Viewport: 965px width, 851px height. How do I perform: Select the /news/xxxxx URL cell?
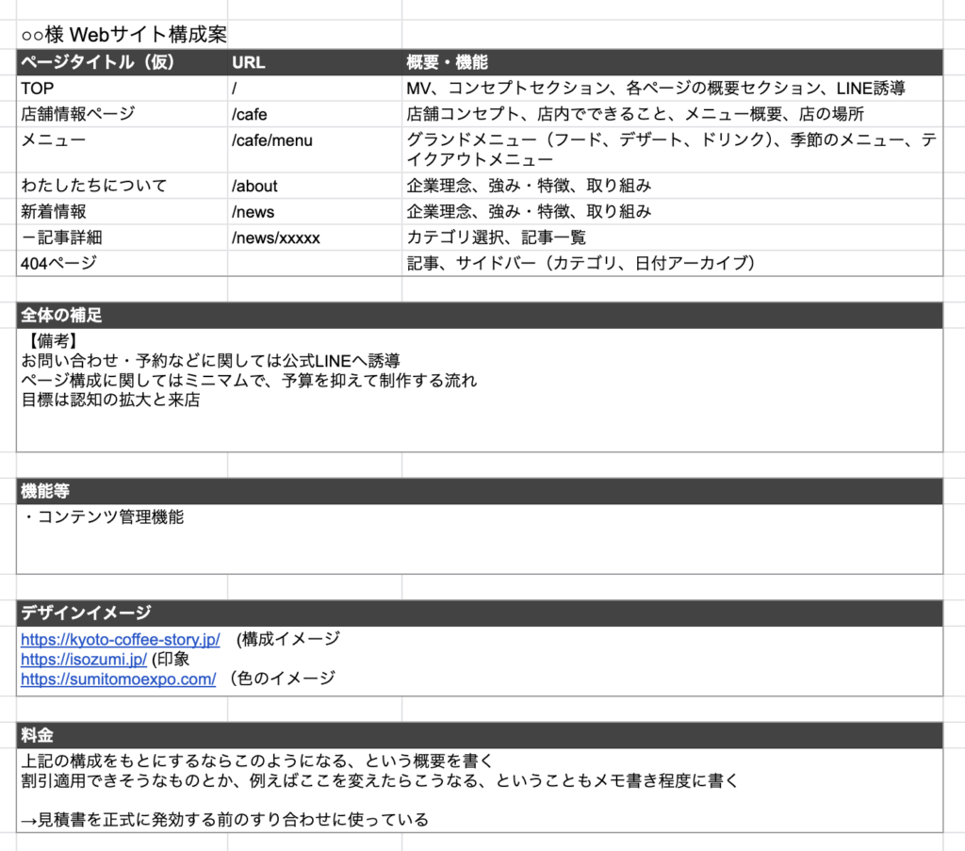tap(275, 237)
